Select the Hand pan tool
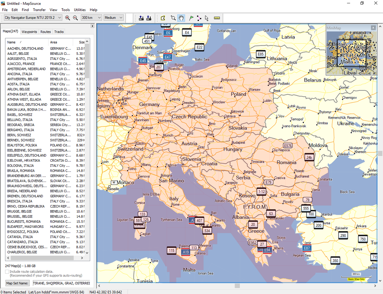Viewport: 383px width, 294px height. pos(181,18)
